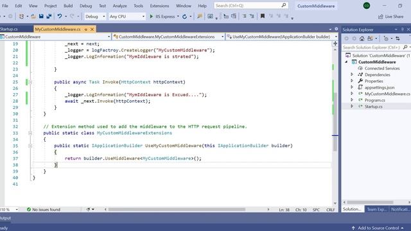Click the screwdriver code cleanup icon in status strip
This screenshot has width=411, height=231.
click(89, 209)
